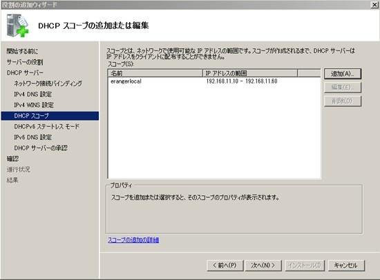Open the スコープの追加の詳細 link

[133, 240]
